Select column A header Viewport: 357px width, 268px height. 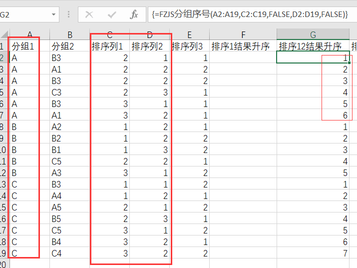click(29, 34)
